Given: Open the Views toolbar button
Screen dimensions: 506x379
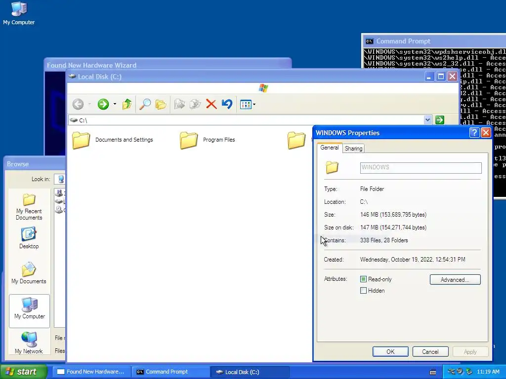Looking at the screenshot, I should tap(246, 105).
